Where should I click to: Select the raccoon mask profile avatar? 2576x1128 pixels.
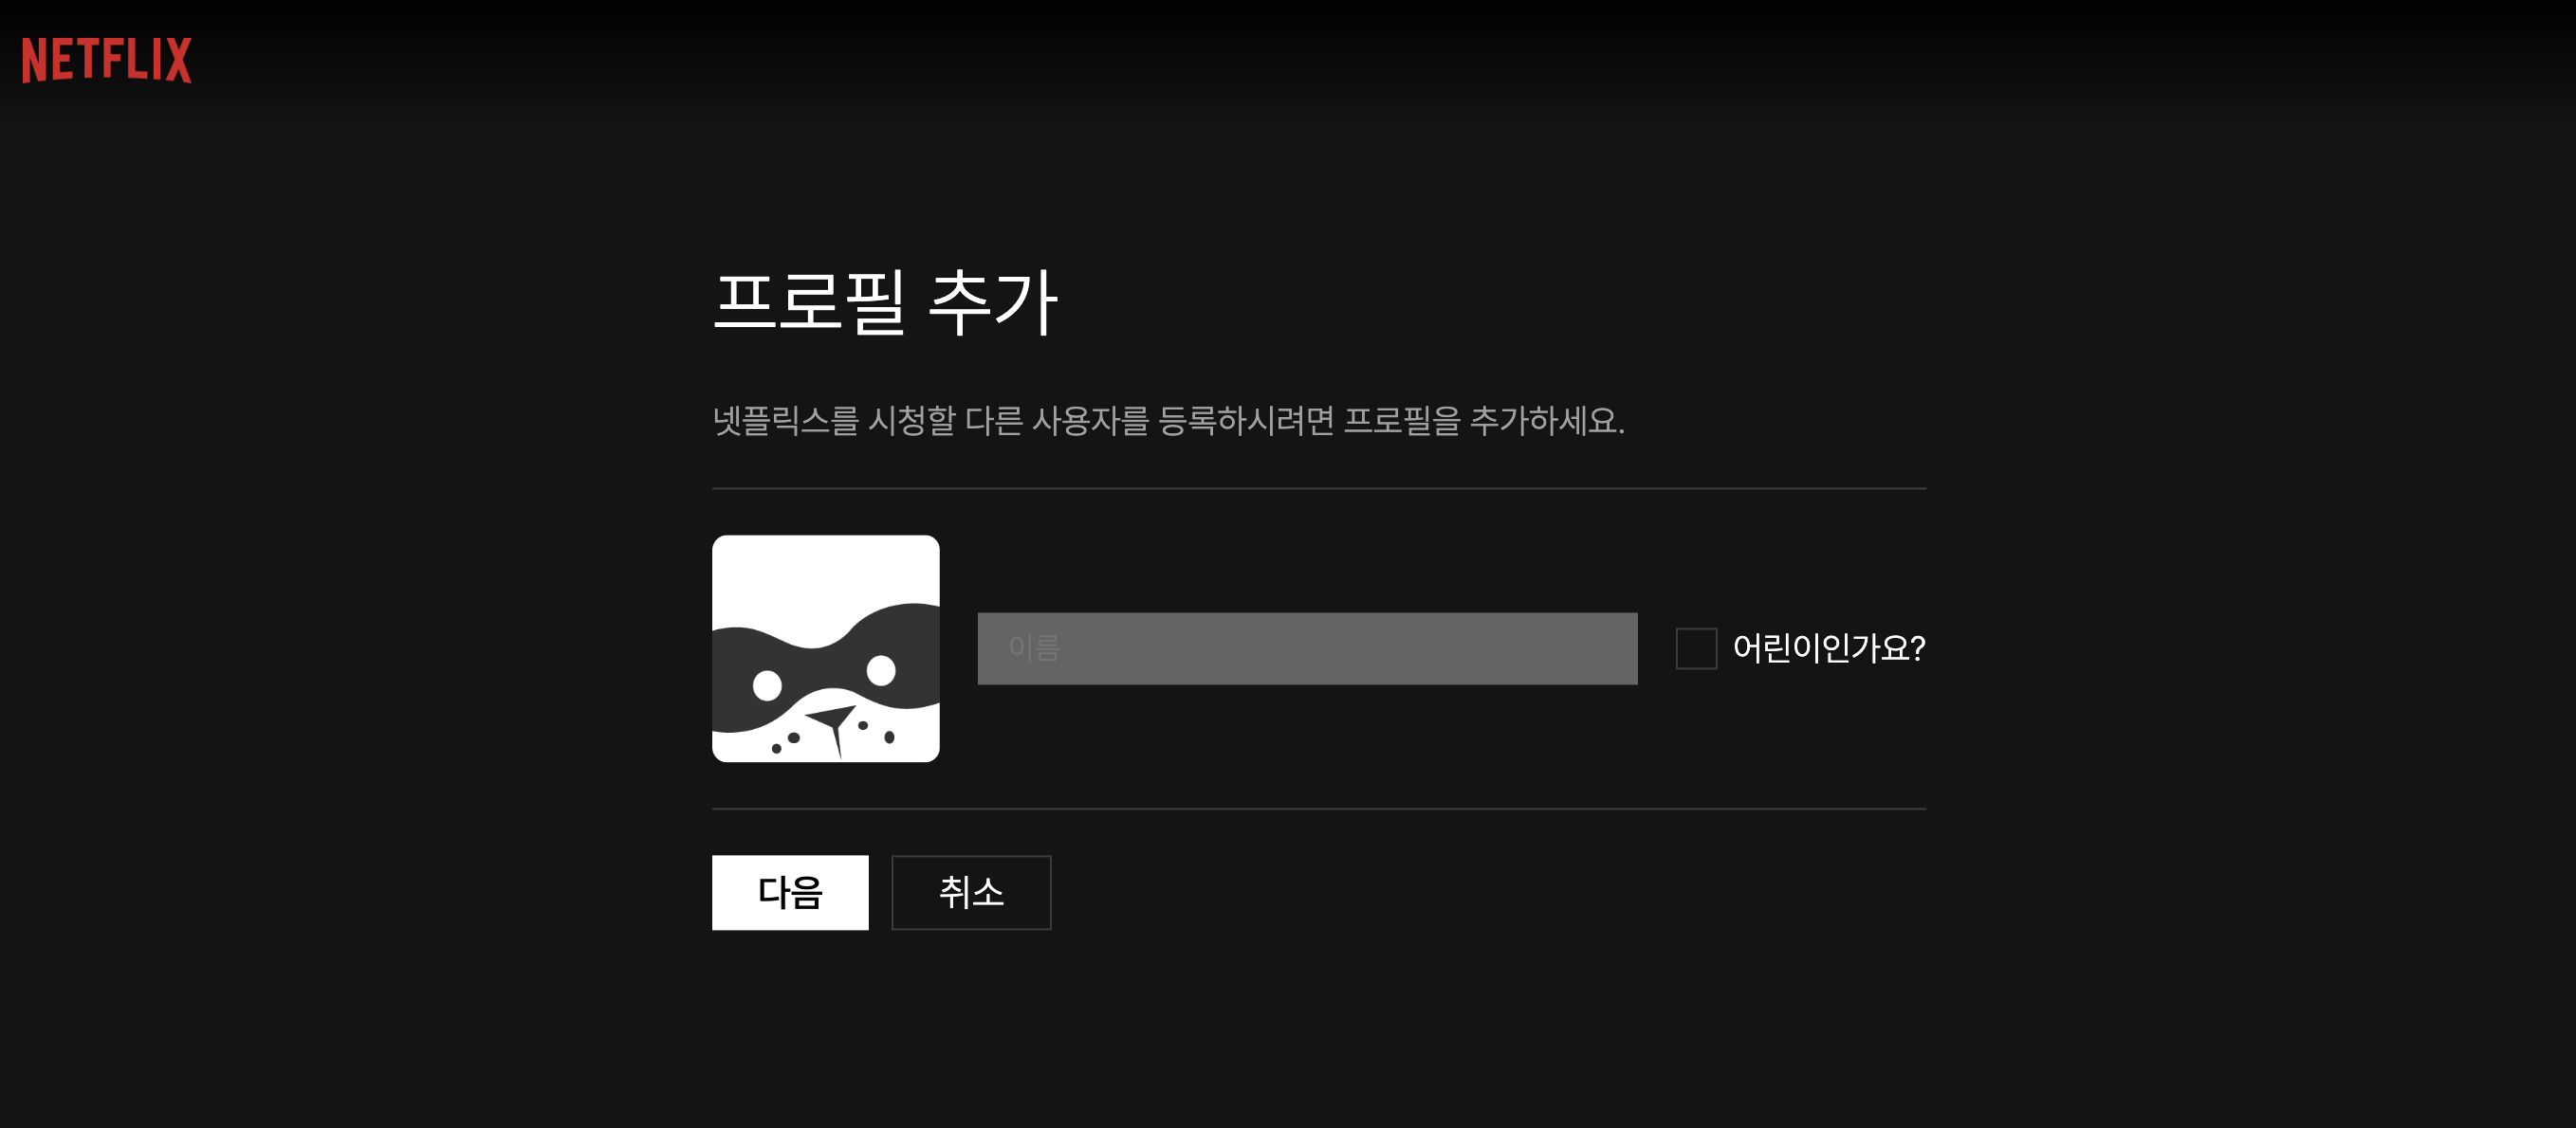click(x=825, y=648)
